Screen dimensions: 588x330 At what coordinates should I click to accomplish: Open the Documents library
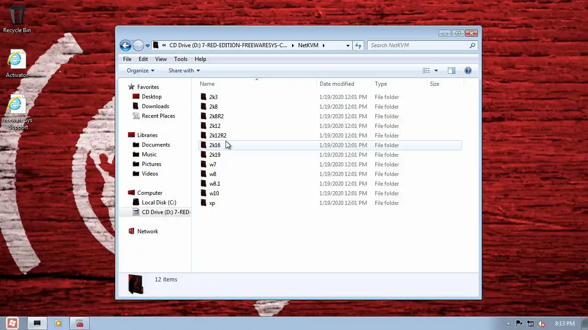[156, 145]
